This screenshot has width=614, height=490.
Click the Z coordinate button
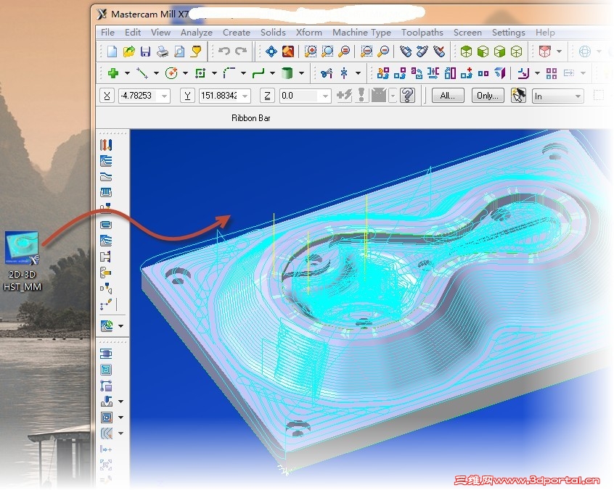point(267,96)
